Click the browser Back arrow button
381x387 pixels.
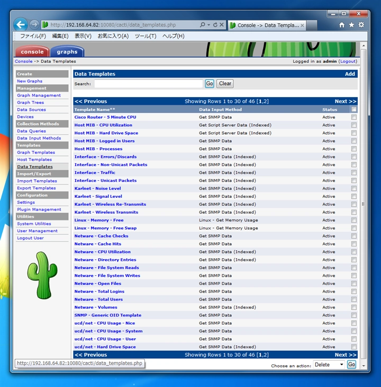(x=21, y=25)
